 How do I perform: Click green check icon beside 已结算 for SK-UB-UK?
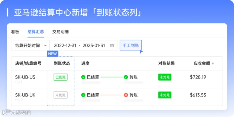83,95
